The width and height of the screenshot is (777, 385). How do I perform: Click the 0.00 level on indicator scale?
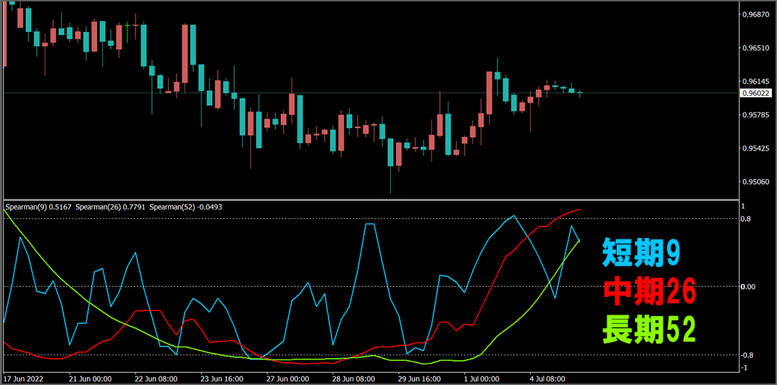tap(748, 287)
